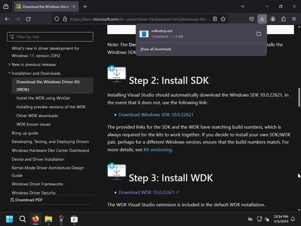Show site security padlock details
The height and width of the screenshot is (226, 301).
(65, 19)
